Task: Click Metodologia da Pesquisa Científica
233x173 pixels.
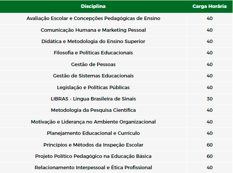Action: click(93, 110)
